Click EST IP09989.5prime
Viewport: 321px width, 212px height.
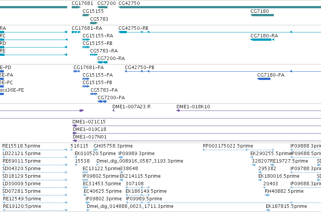144,199
